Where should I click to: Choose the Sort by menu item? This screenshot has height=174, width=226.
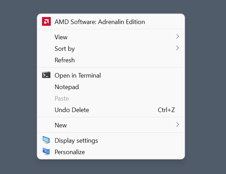coord(65,49)
